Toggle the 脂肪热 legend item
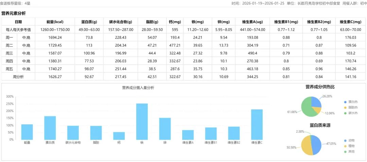Screen dimensions: 367x162 point(351,108)
